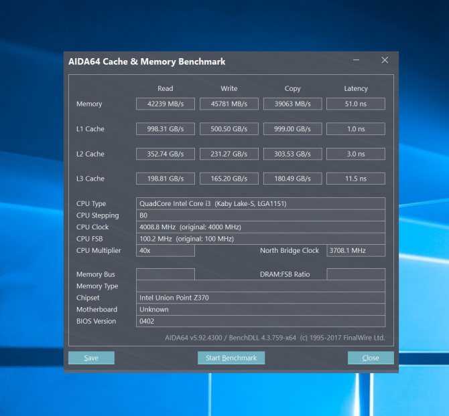This screenshot has height=416, width=449.
Task: Minimize the AIDA64 benchmark window
Action: tap(357, 60)
